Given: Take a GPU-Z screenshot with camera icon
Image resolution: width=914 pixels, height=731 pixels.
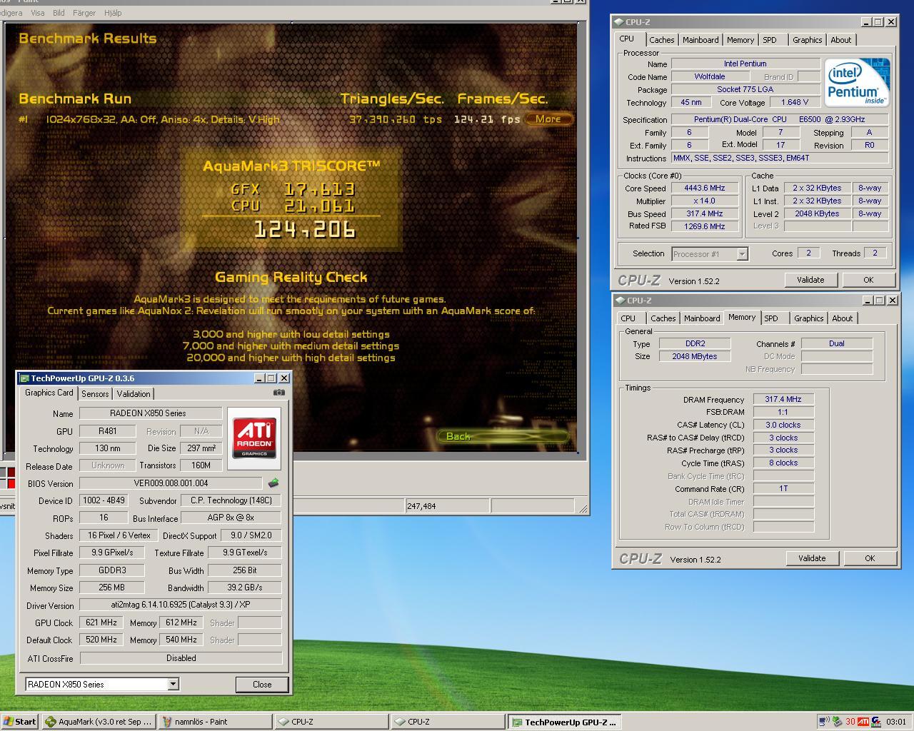Looking at the screenshot, I should [279, 393].
